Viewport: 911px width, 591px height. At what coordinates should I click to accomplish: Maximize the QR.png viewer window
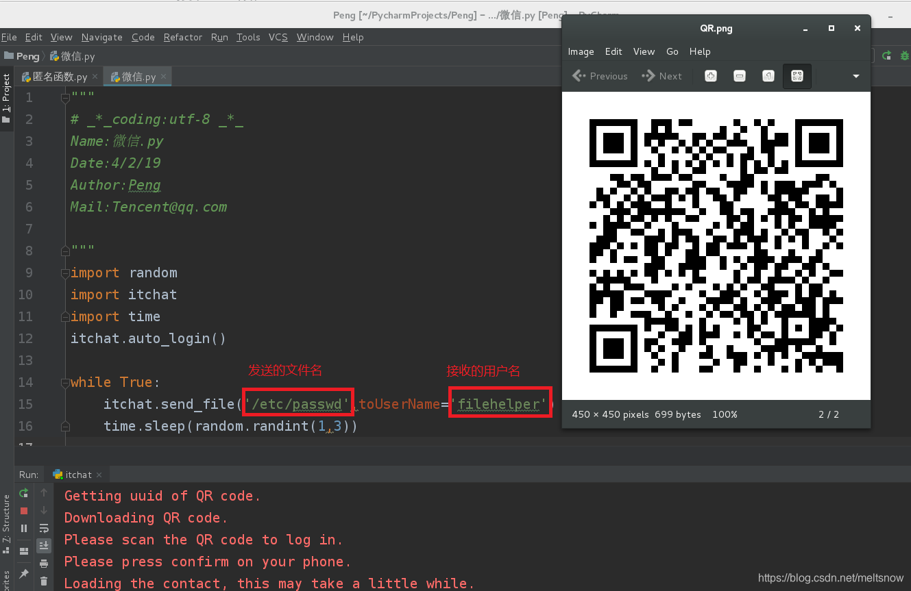(x=831, y=29)
